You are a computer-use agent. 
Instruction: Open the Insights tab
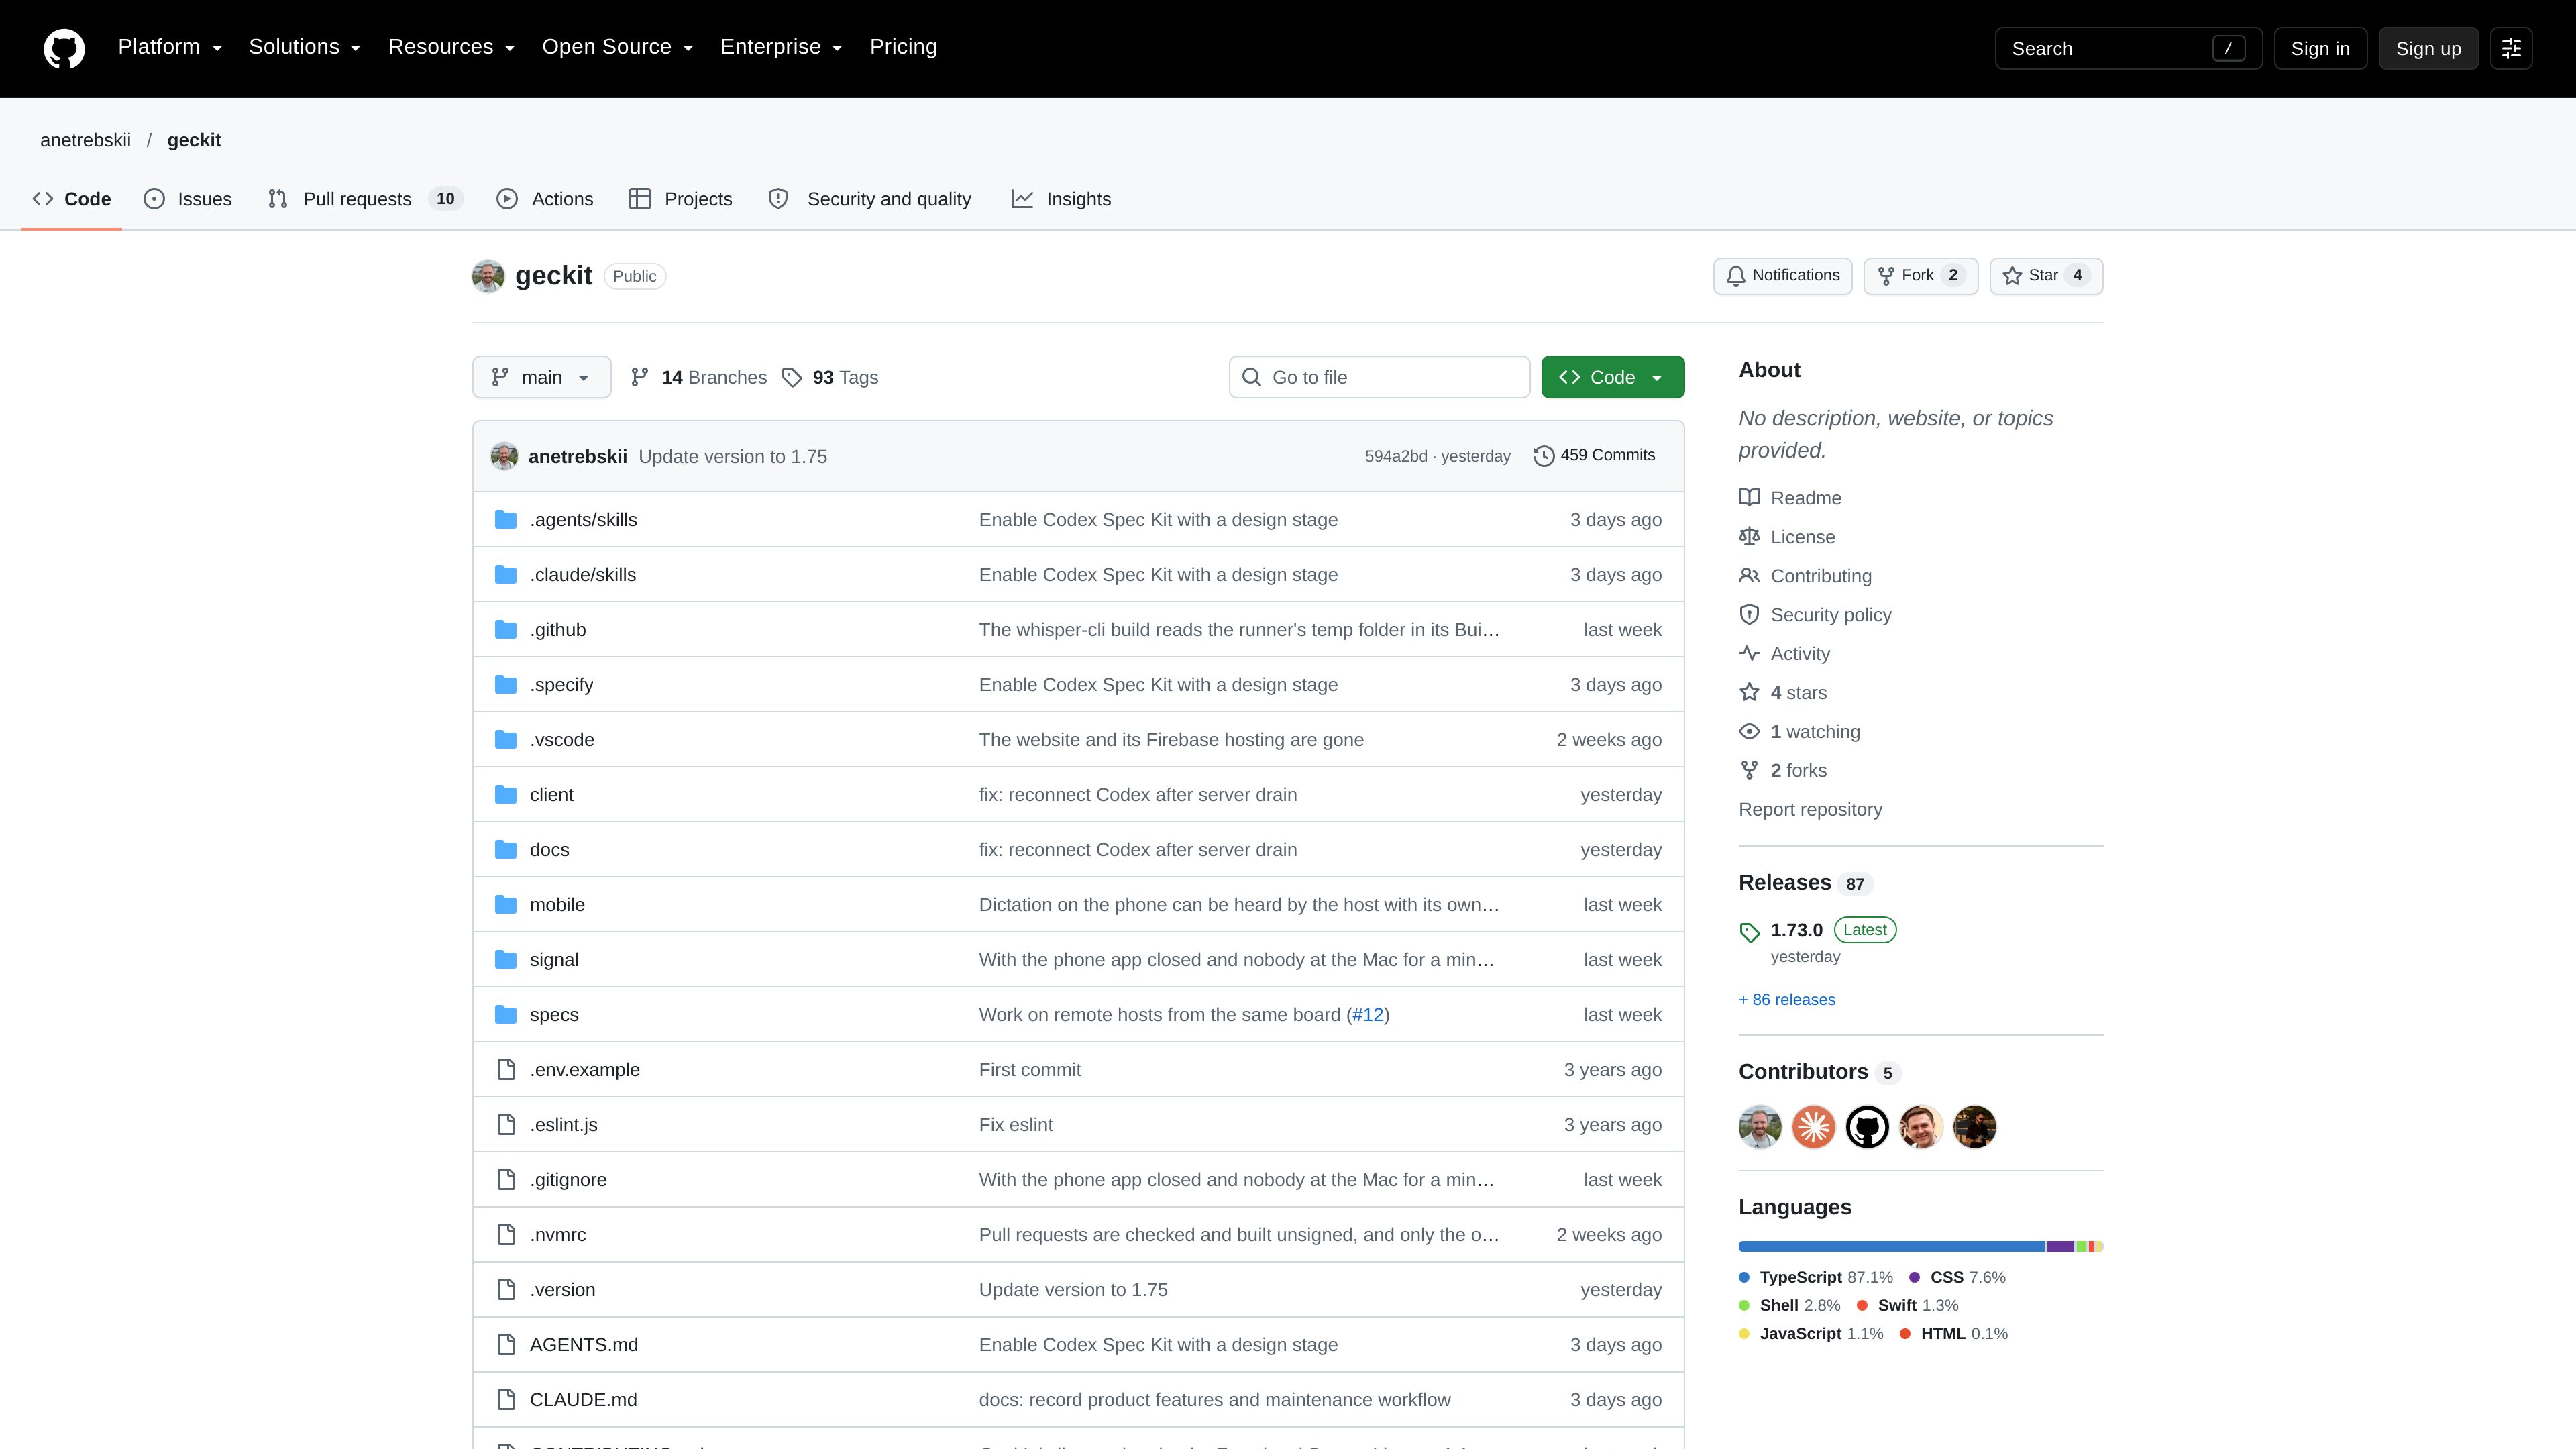coord(1062,199)
